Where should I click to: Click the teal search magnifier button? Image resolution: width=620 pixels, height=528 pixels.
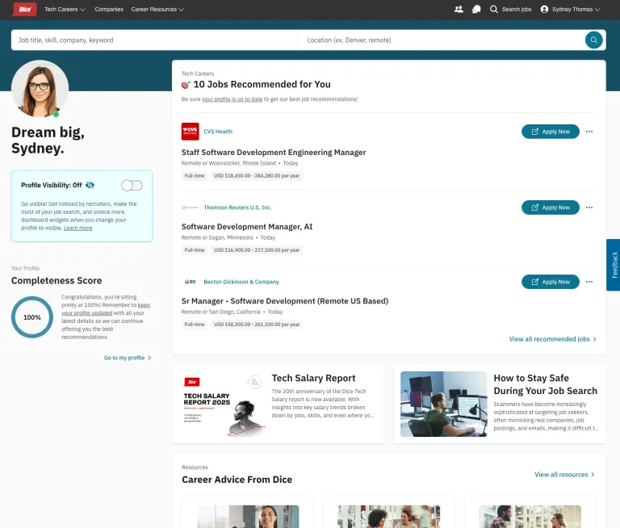coord(593,40)
